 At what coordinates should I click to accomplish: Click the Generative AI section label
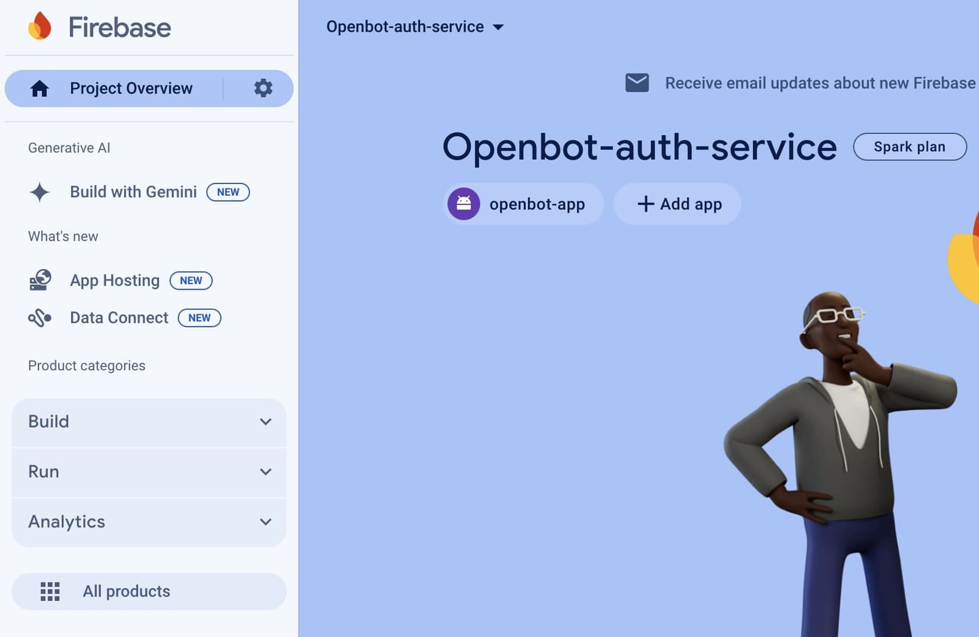point(69,148)
